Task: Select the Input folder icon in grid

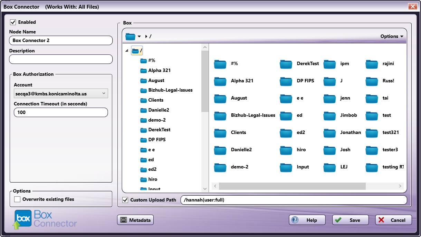Action: coord(286,167)
